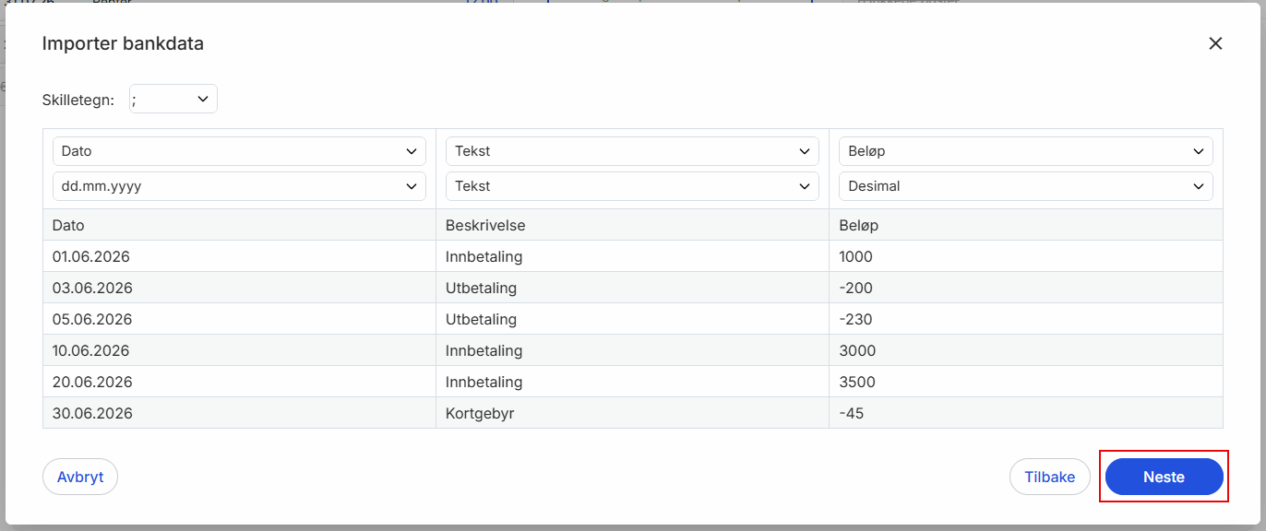Continue with the Neste button
This screenshot has width=1266, height=531.
coord(1164,477)
